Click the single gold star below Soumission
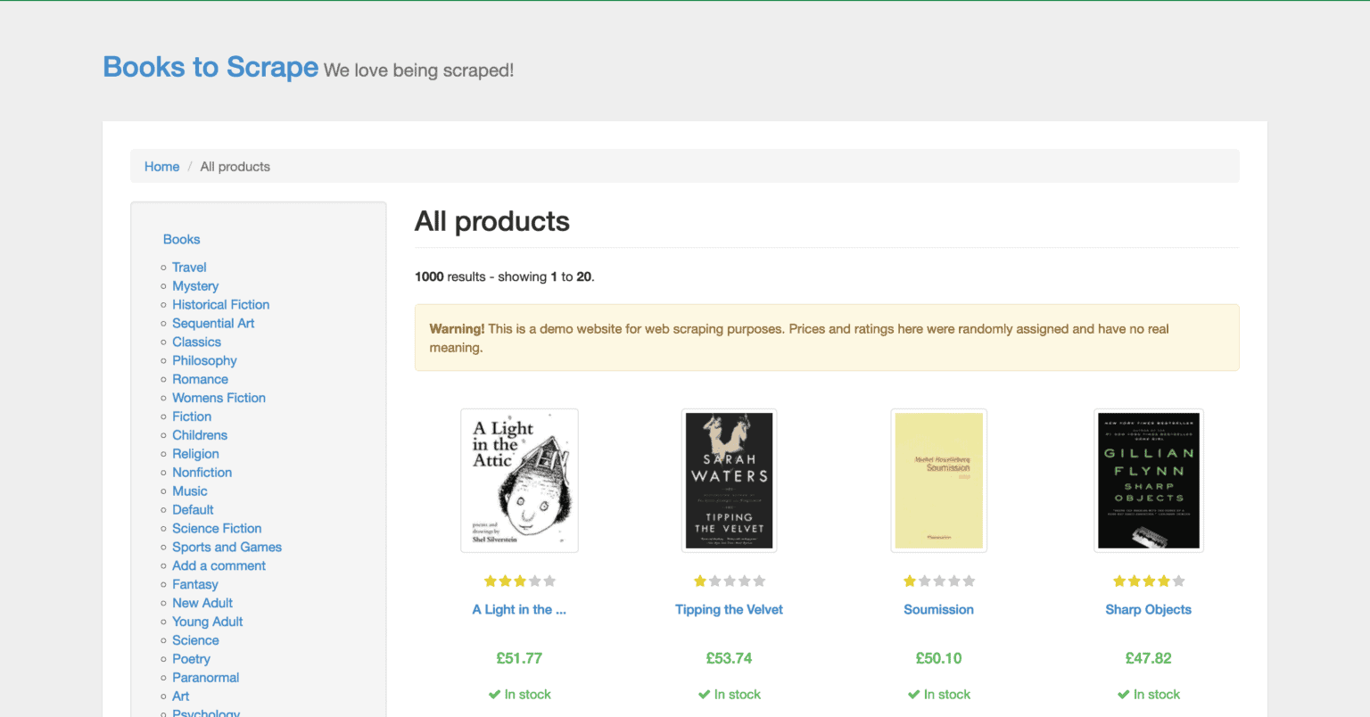Screen dimensions: 1370x717 click(x=910, y=581)
